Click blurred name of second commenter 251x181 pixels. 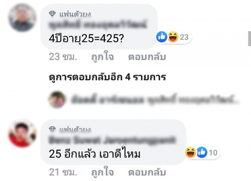point(112,140)
